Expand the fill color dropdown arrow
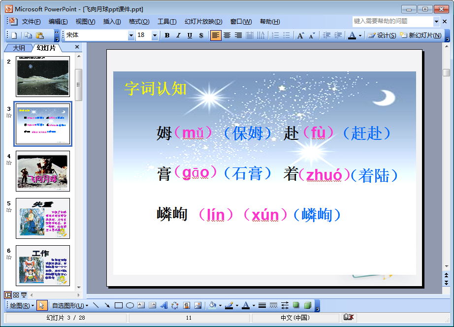Screen dimensions: 454x327 [x=220, y=305]
